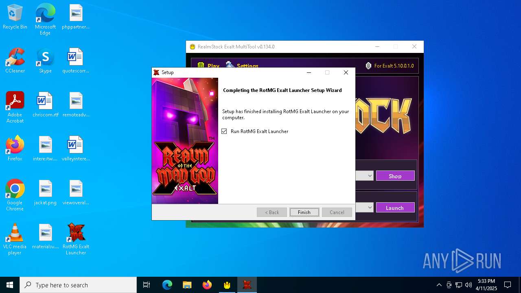Minimize the RealmStock Exalt MultiTool window

(x=377, y=46)
